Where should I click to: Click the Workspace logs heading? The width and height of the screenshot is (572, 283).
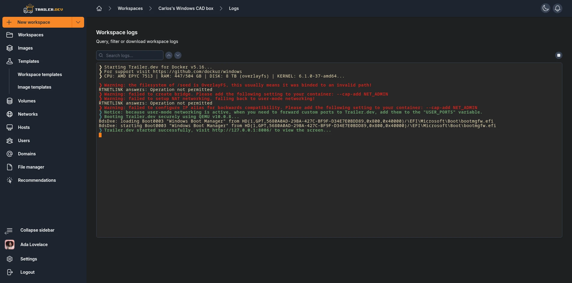click(x=117, y=32)
